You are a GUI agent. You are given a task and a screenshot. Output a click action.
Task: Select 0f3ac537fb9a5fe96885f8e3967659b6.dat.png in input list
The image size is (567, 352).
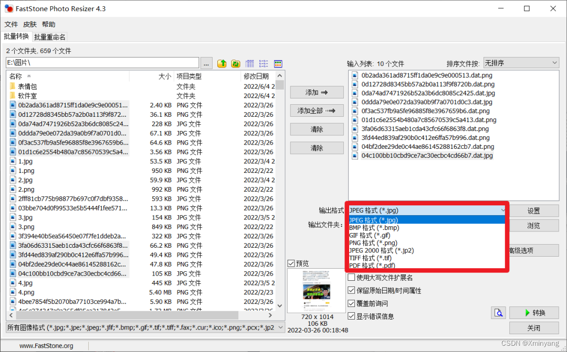click(426, 111)
